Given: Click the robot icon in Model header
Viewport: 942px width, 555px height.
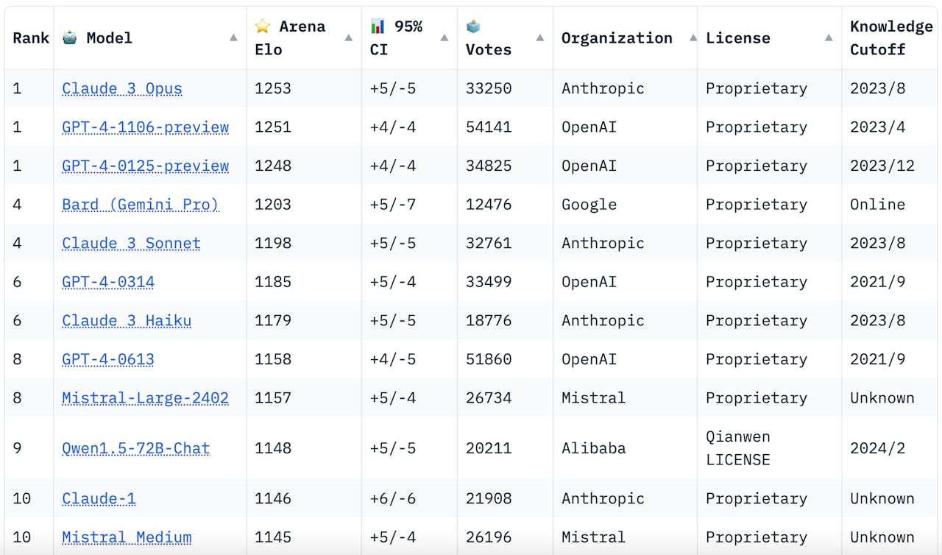Looking at the screenshot, I should pos(70,38).
